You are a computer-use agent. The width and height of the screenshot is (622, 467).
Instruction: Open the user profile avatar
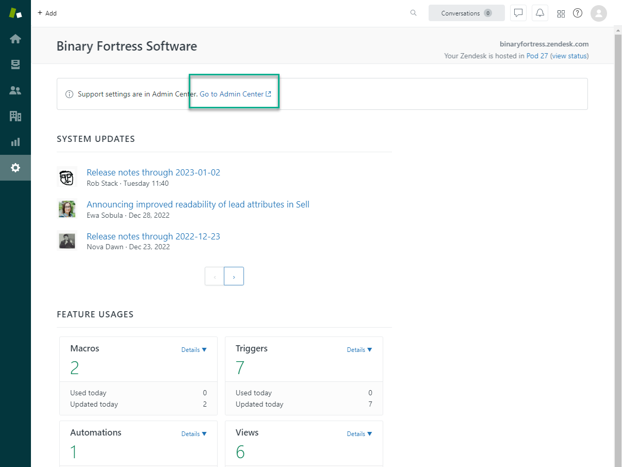[599, 13]
